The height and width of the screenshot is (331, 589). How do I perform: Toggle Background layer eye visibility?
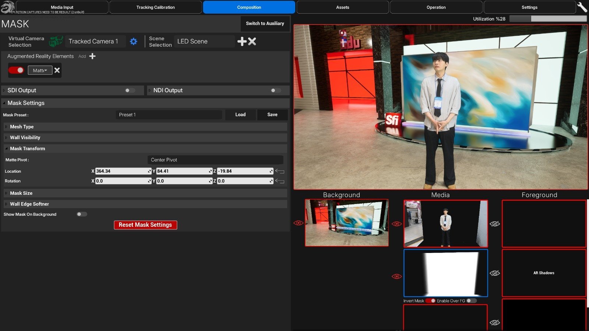click(x=298, y=223)
